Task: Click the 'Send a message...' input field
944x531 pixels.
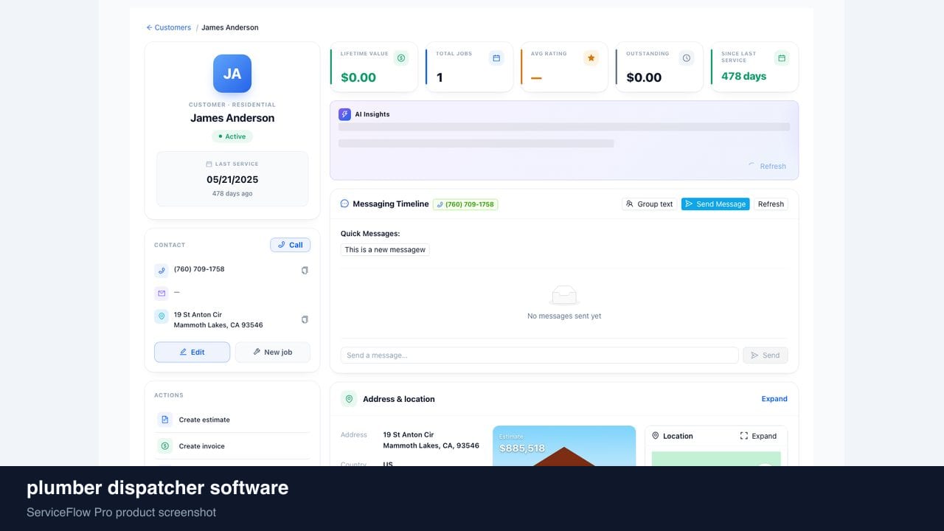Action: pos(539,355)
